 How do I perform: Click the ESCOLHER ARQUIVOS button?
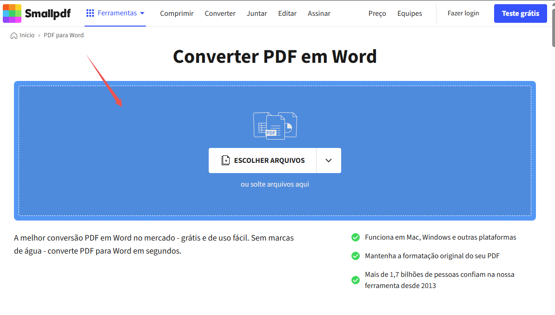coord(262,161)
